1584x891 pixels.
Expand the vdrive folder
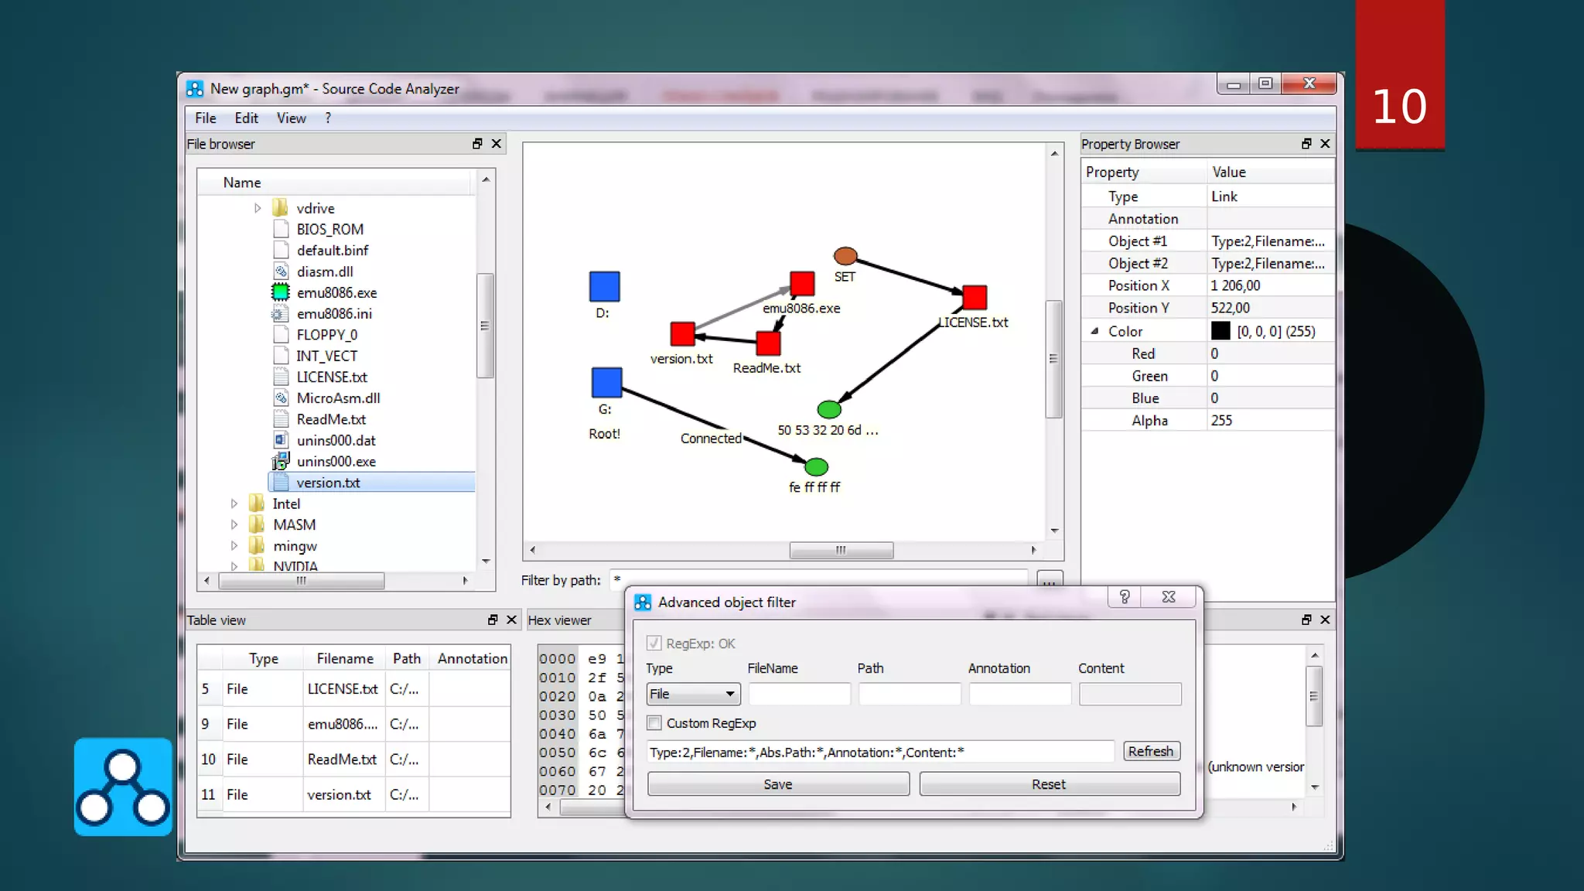[258, 208]
